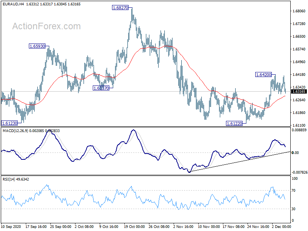The width and height of the screenshot is (308, 231).
Task: Click the 1.68270 peak price label
Action: [120, 8]
